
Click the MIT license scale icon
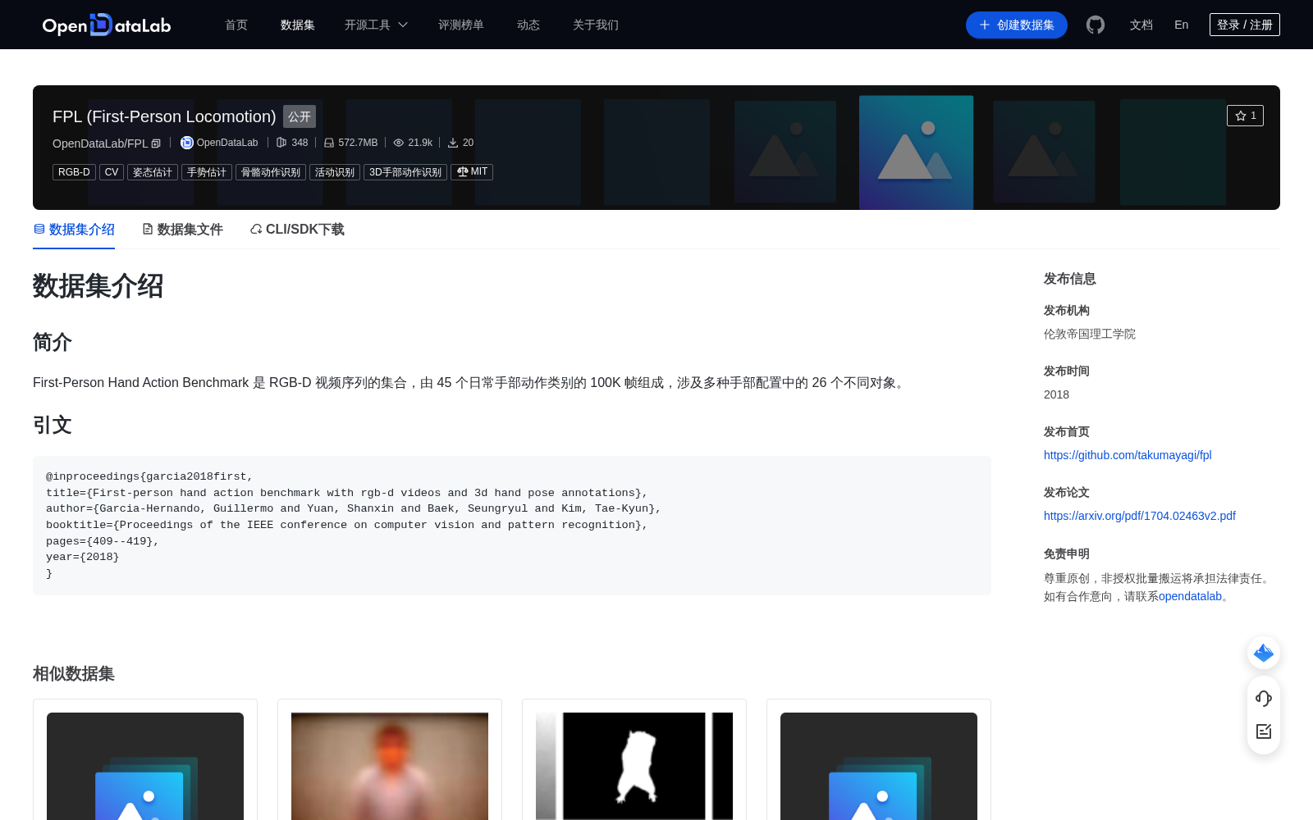(x=463, y=171)
